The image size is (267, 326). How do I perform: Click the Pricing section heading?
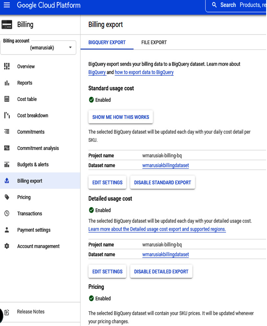(x=96, y=287)
